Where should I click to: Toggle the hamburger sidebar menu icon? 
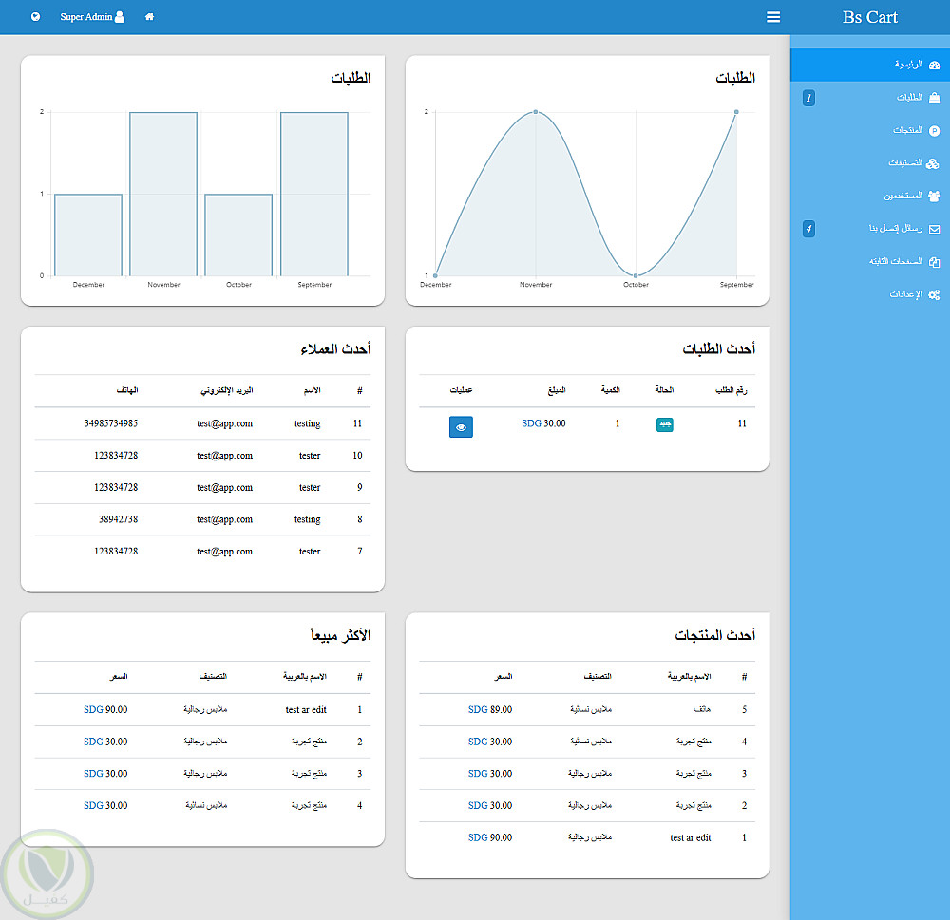[x=773, y=17]
